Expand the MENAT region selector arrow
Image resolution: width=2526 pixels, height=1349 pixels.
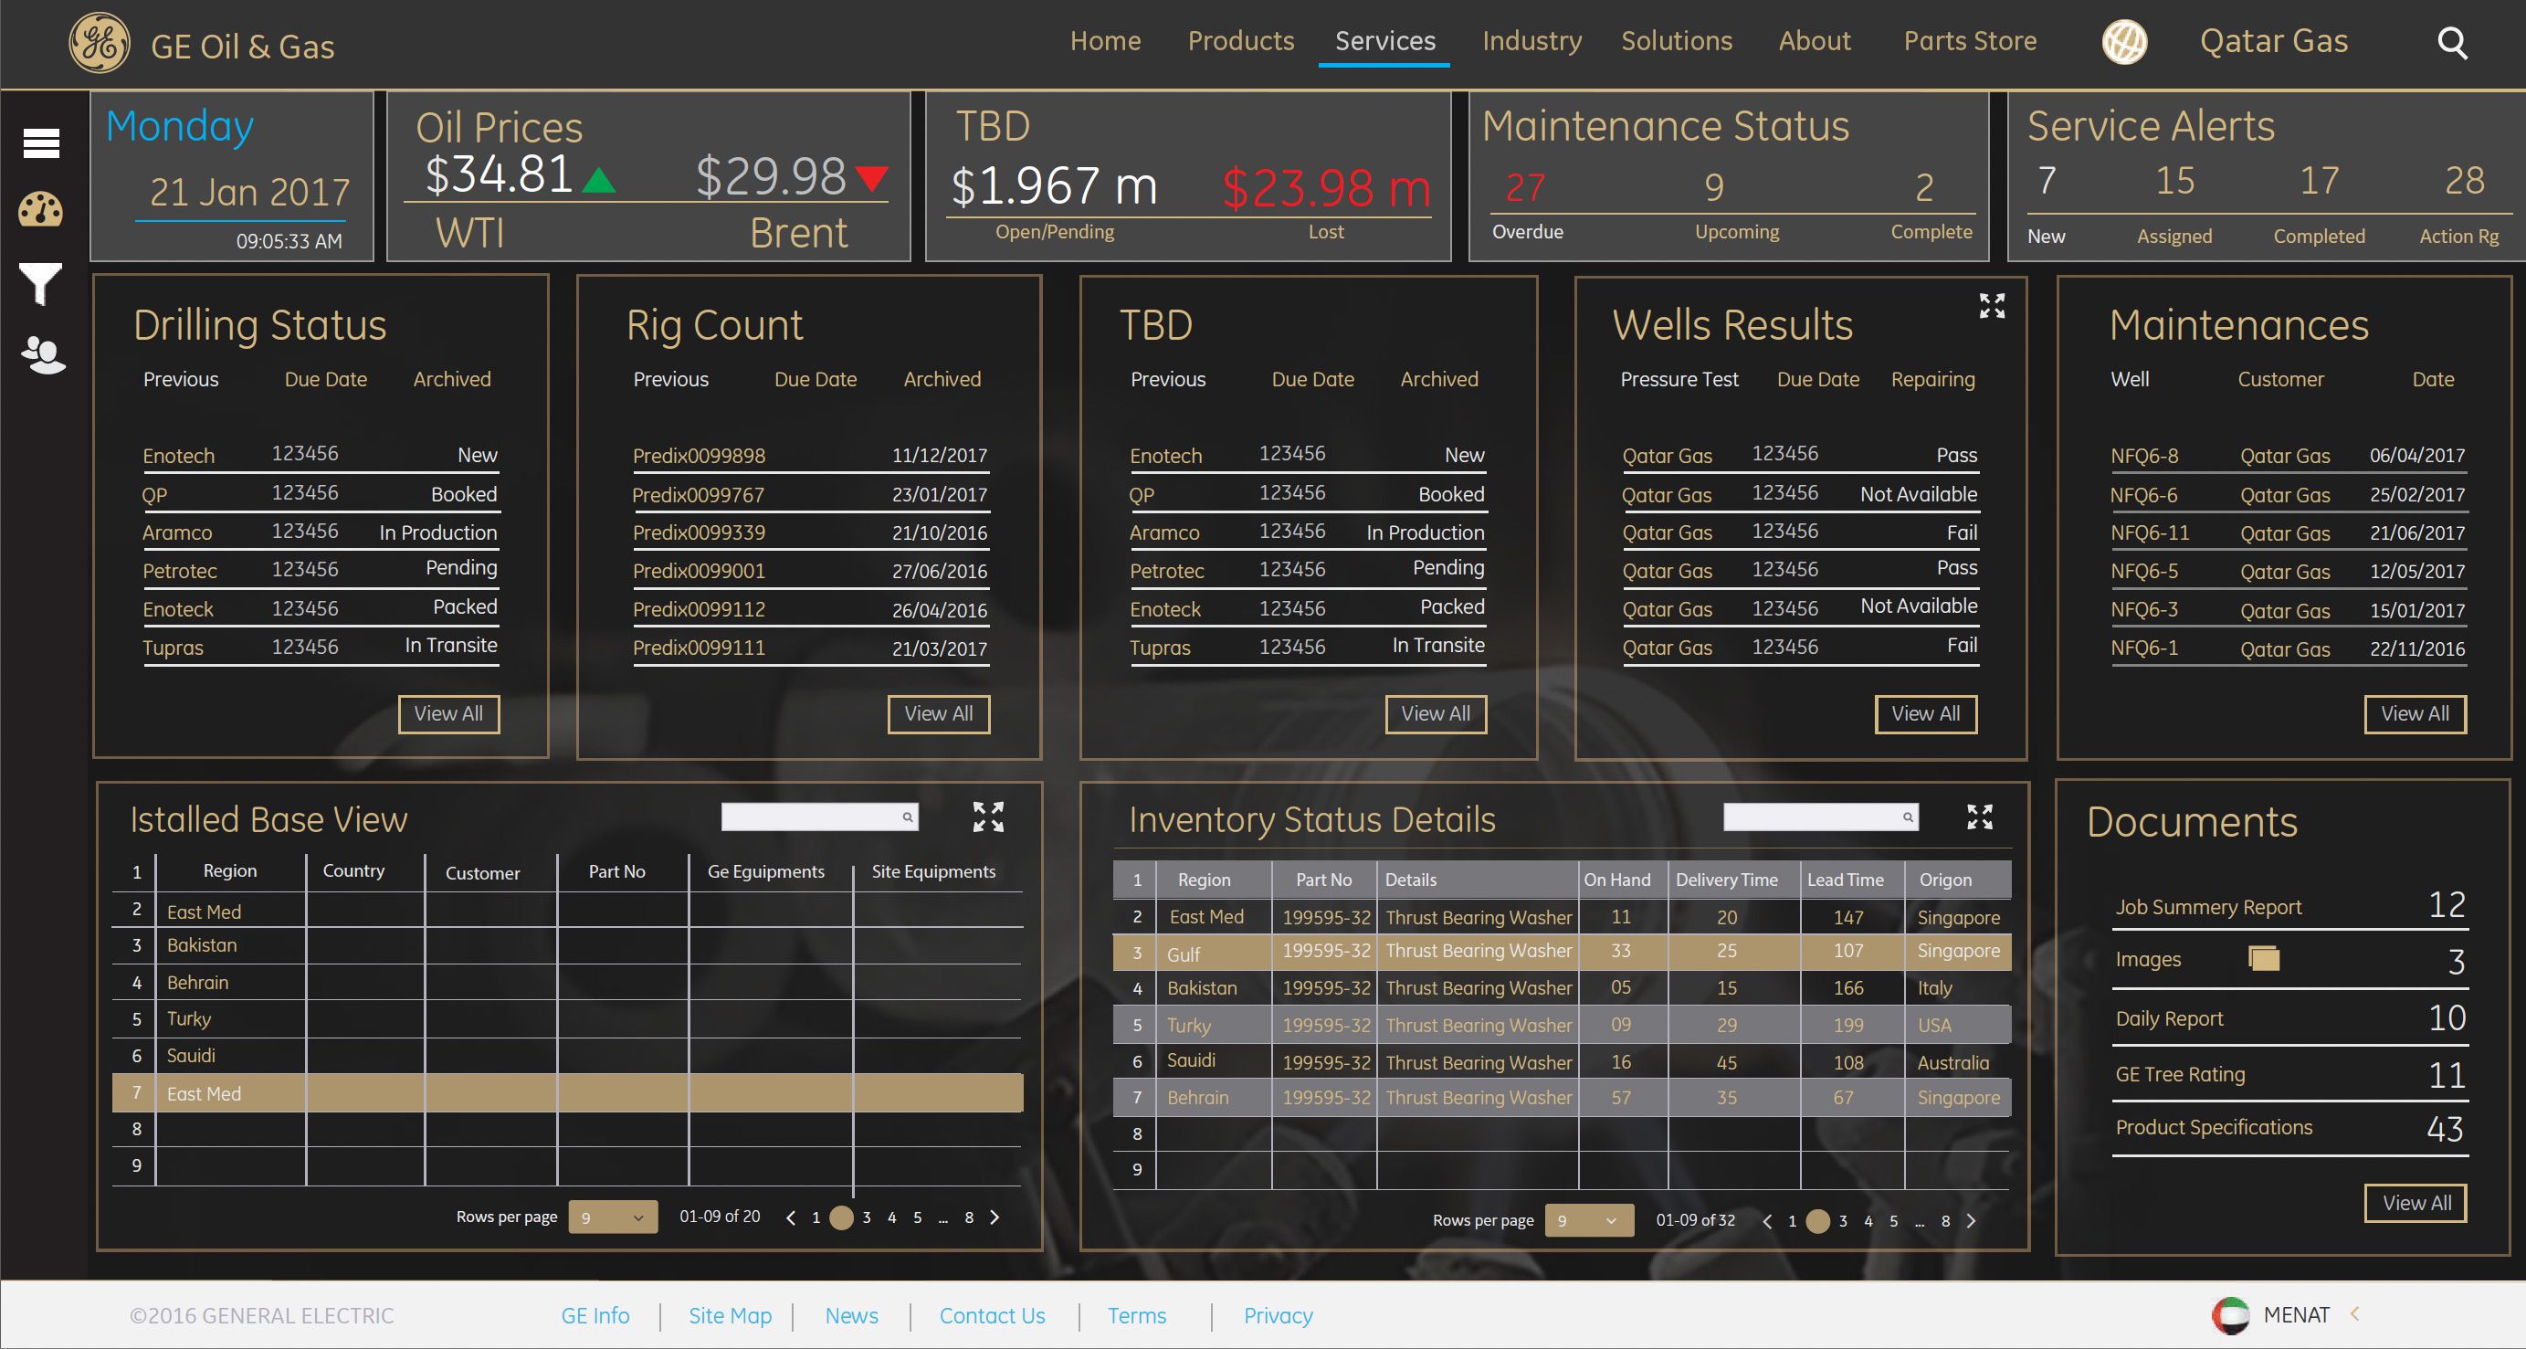point(2354,1313)
